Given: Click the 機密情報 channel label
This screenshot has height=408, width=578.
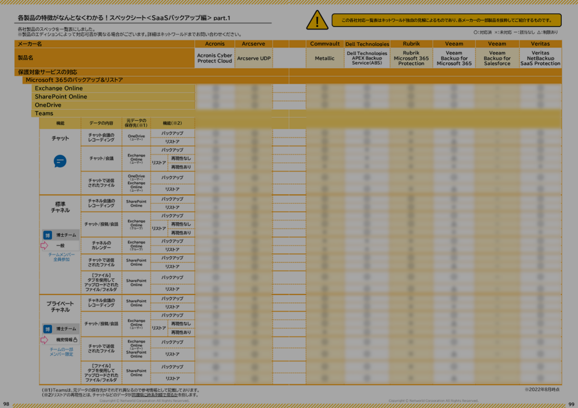Looking at the screenshot, I should [64, 340].
